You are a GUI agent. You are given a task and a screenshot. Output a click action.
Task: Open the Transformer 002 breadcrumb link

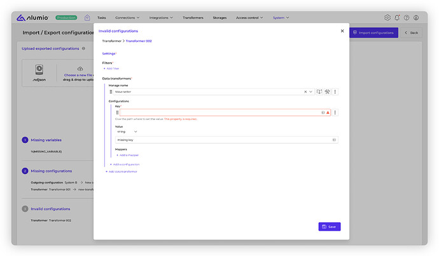[x=139, y=41]
